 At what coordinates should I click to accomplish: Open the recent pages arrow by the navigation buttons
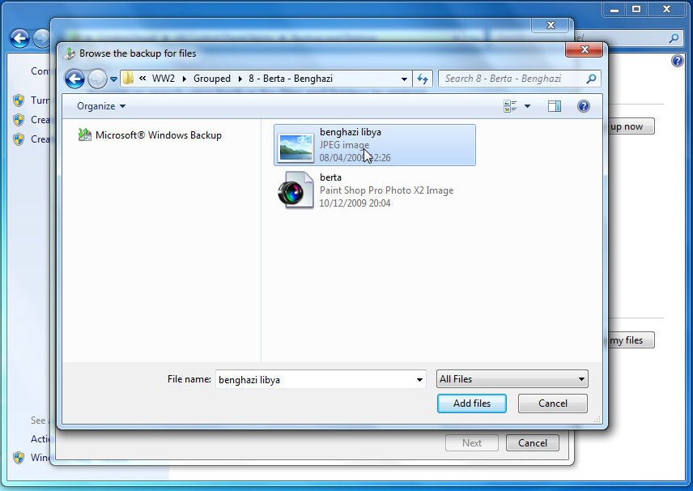pos(114,79)
